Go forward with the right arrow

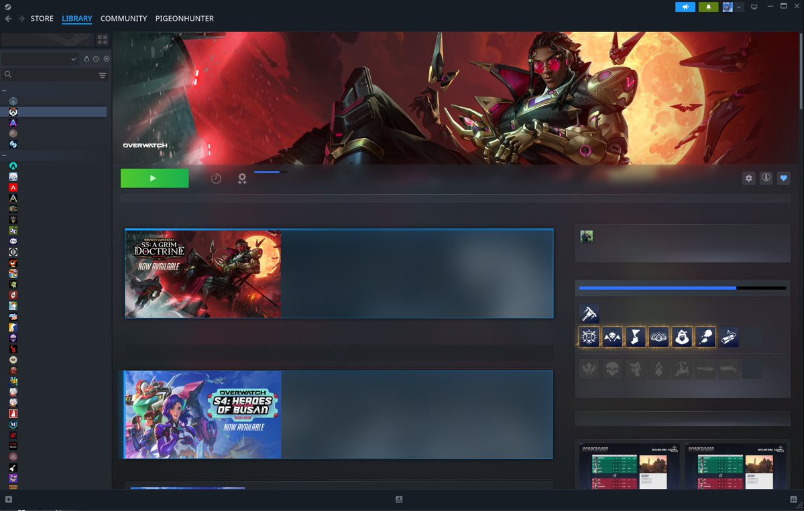(21, 19)
